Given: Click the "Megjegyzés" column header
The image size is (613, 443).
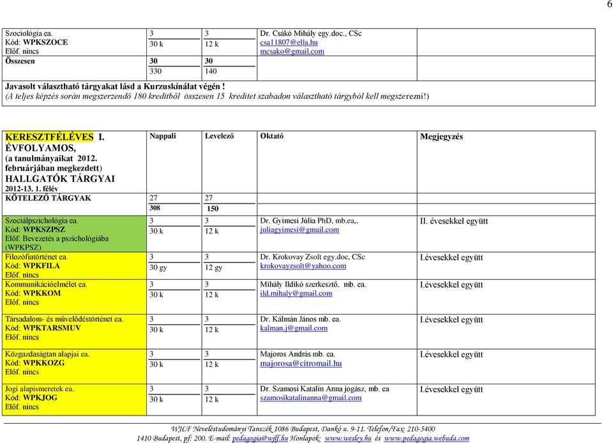Looking at the screenshot, I should 441,137.
